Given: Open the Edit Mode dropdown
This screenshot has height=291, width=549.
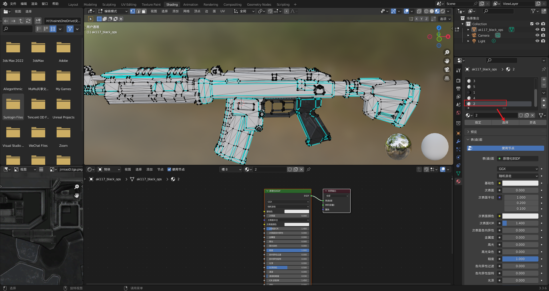Looking at the screenshot, I should pyautogui.click(x=113, y=11).
